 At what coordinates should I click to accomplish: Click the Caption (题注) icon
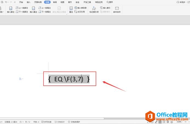(x=71, y=8)
